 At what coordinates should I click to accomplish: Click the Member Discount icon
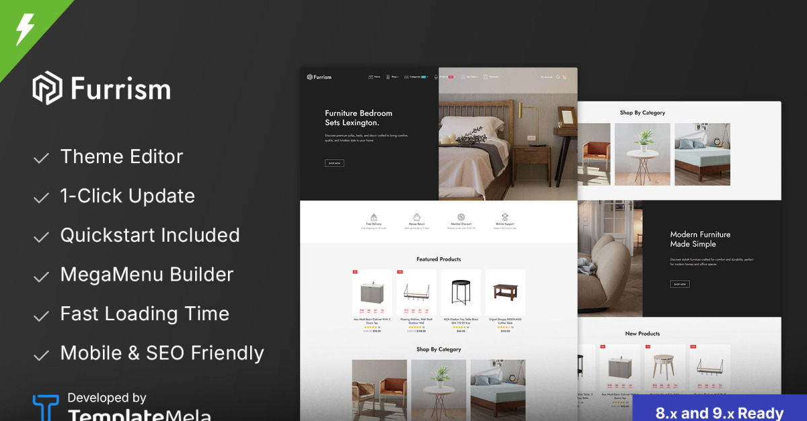click(461, 217)
